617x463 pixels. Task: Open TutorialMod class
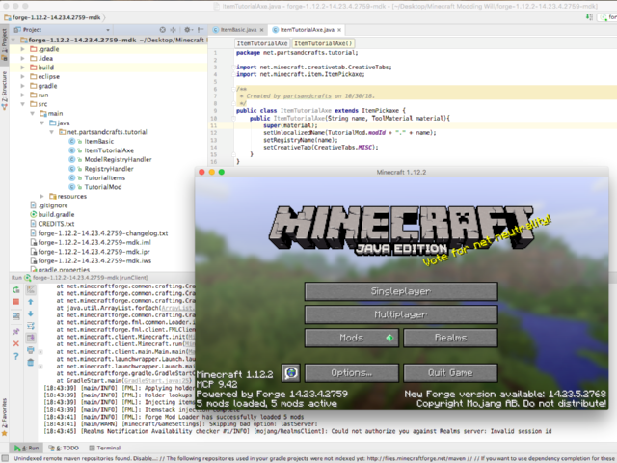pos(103,187)
